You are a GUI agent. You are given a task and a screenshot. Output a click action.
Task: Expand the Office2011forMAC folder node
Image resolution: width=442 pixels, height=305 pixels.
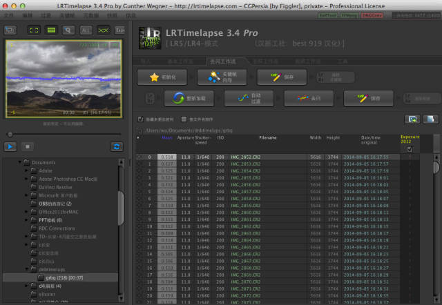(26, 212)
